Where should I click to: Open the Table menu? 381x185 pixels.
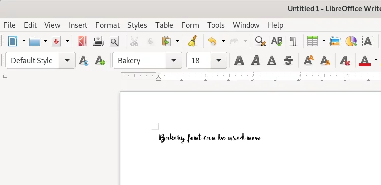point(164,25)
